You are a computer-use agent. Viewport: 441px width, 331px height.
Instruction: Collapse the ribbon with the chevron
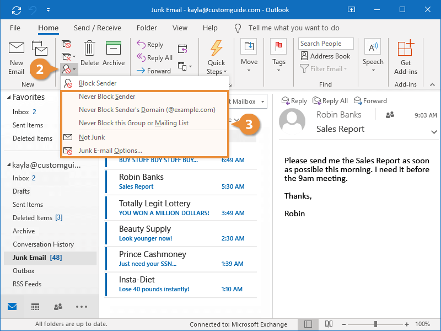pyautogui.click(x=433, y=84)
